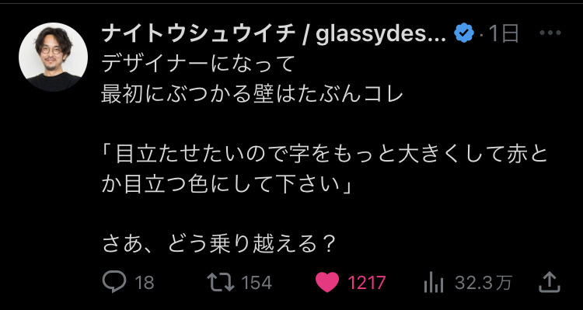This screenshot has height=310, width=583.
Task: Click the text 最初にぶつかる壁はたぶんコレ
Action: [x=253, y=96]
